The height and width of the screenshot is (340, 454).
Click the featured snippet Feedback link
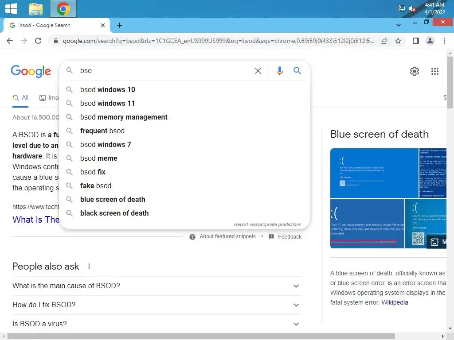(x=285, y=237)
